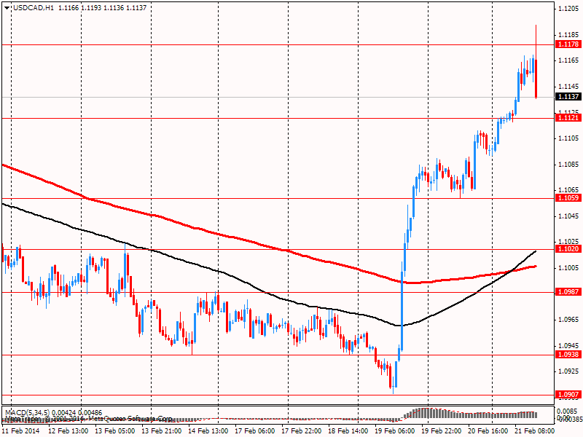Image resolution: width=583 pixels, height=437 pixels.
Task: Click the 13 Feb 05:00 time label
Action: (x=115, y=431)
